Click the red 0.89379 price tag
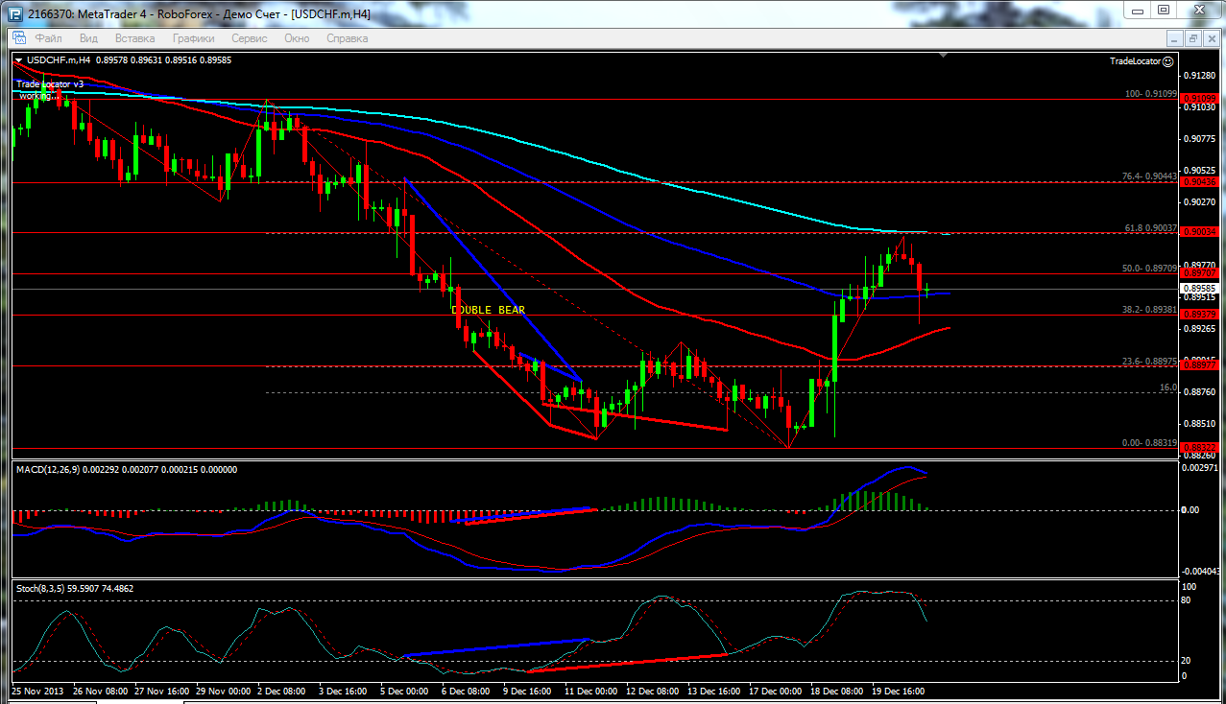Screen dimensions: 1226x704 [x=1200, y=315]
